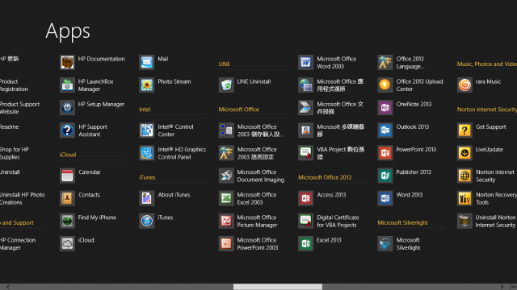Viewport: 517px width, 290px height.
Task: Open Microsoft Office 2003 language settings icon
Action: [x=226, y=153]
